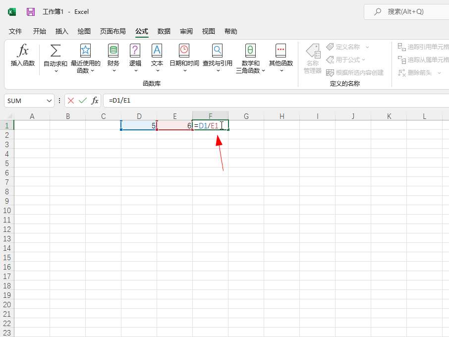Open Math & Trig (数学和三角函数) icon
449x337 pixels.
click(x=250, y=51)
